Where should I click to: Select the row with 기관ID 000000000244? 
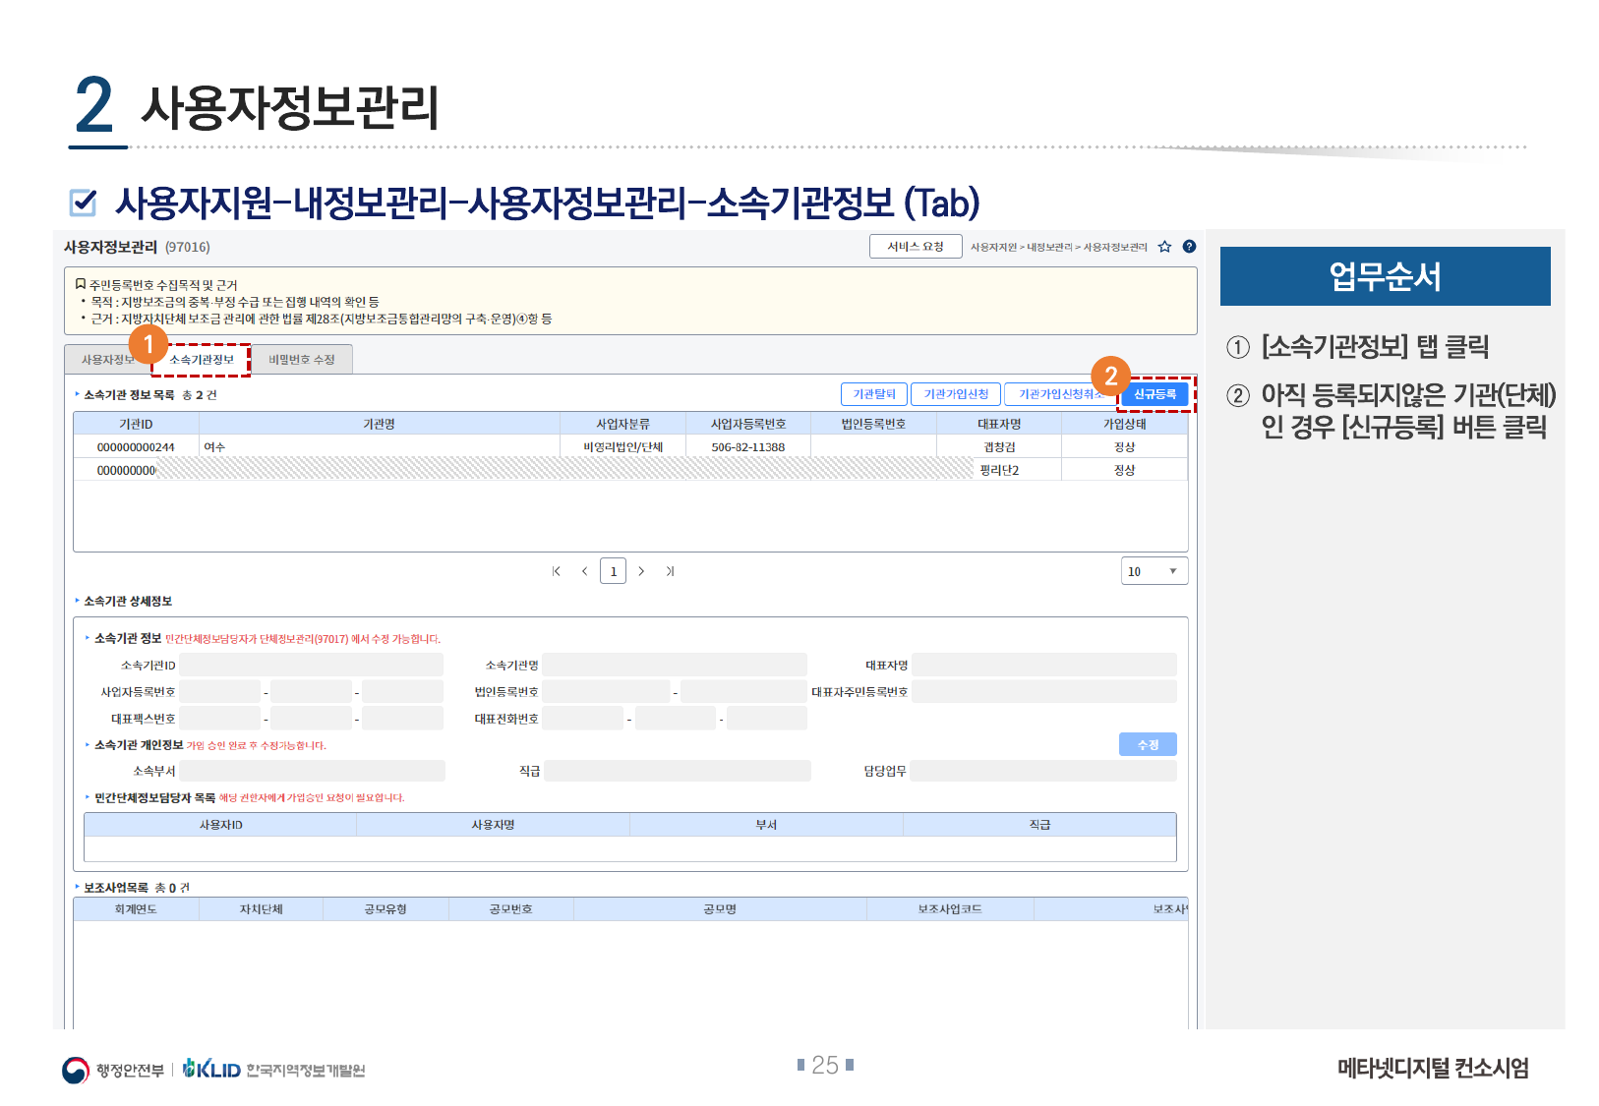point(136,447)
